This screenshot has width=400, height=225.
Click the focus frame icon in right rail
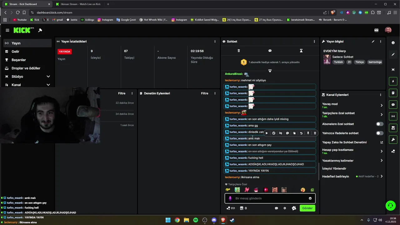pos(393,70)
